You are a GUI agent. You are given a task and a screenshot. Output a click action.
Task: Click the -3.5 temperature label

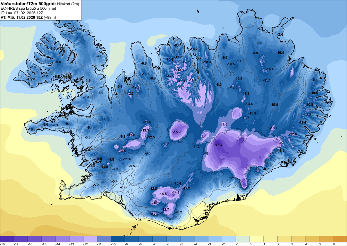pyautogui.click(x=88, y=81)
